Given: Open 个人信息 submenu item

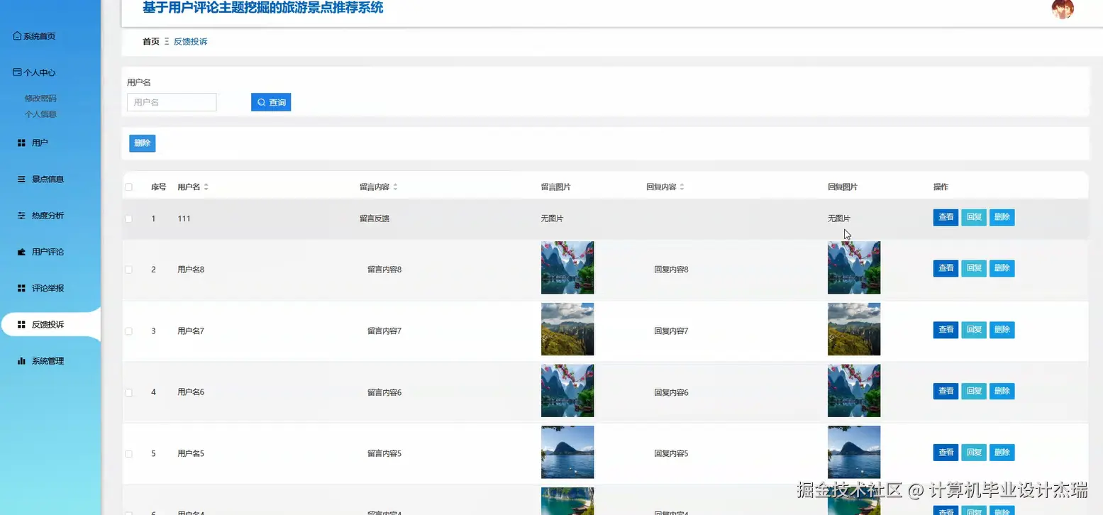Looking at the screenshot, I should [40, 114].
